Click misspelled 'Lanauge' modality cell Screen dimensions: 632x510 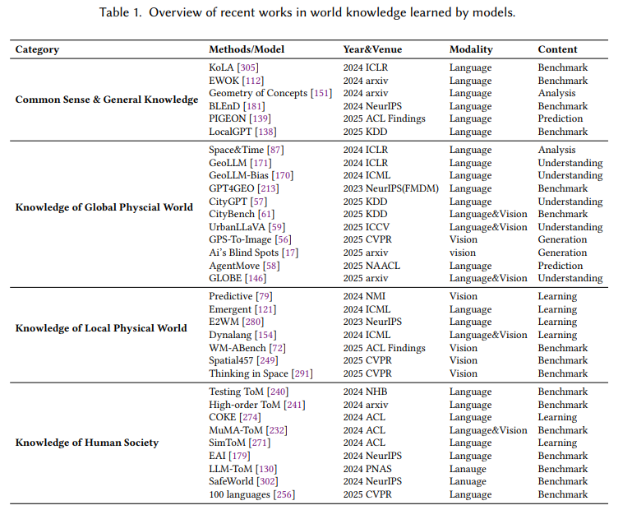(468, 469)
